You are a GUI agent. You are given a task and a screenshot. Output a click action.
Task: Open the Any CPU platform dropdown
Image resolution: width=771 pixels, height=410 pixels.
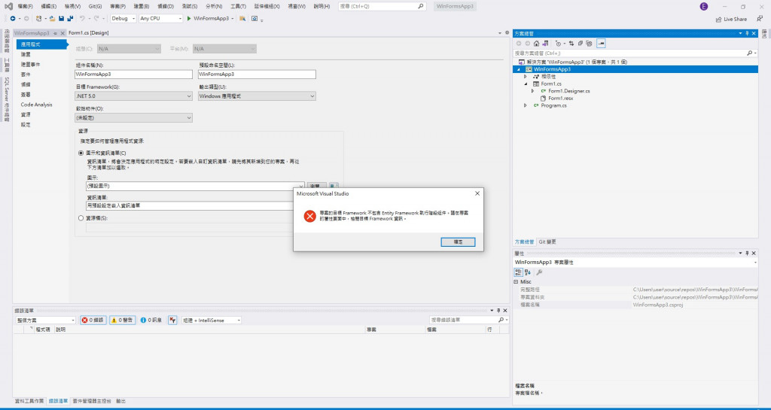point(160,19)
